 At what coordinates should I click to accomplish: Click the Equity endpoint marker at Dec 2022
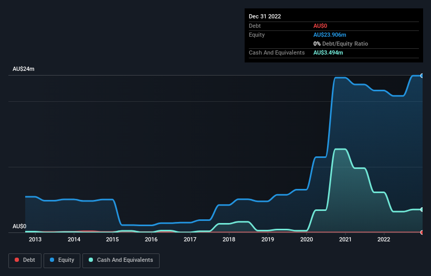(x=422, y=76)
